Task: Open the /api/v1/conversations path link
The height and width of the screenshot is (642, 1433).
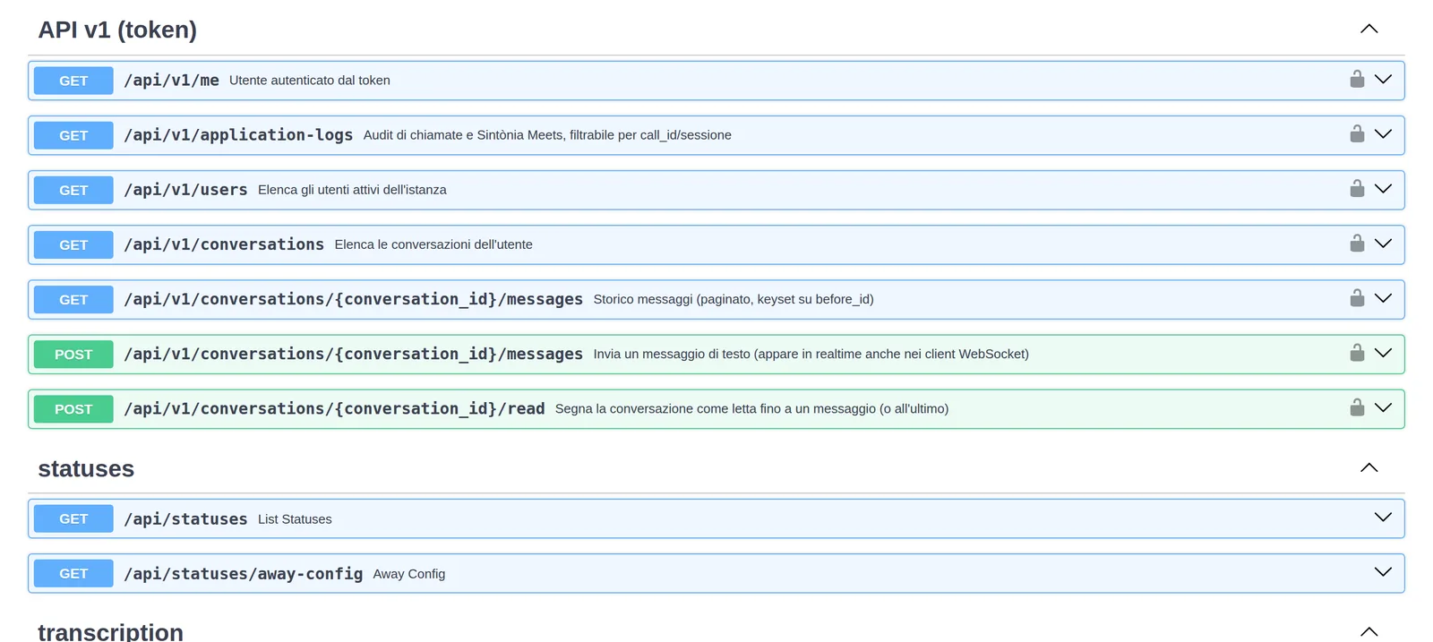Action: pyautogui.click(x=224, y=244)
